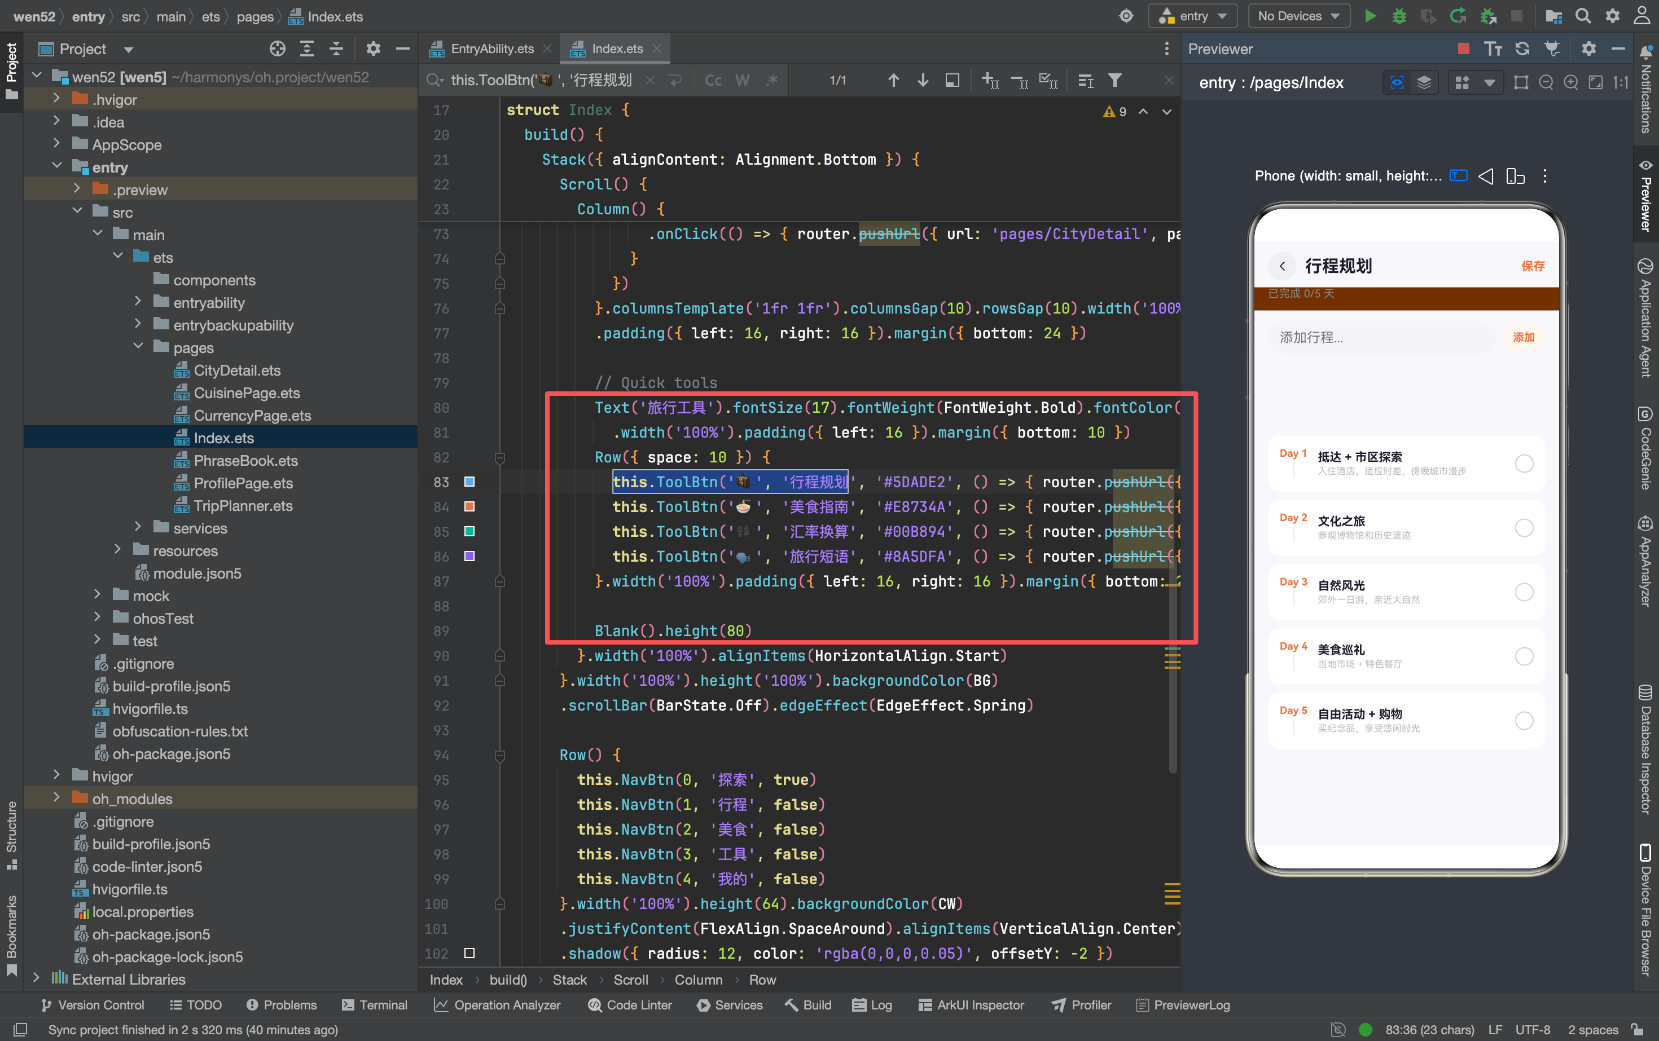Screen dimensions: 1659x1041
Task: Jump to previous search occurrence arrow
Action: [894, 81]
